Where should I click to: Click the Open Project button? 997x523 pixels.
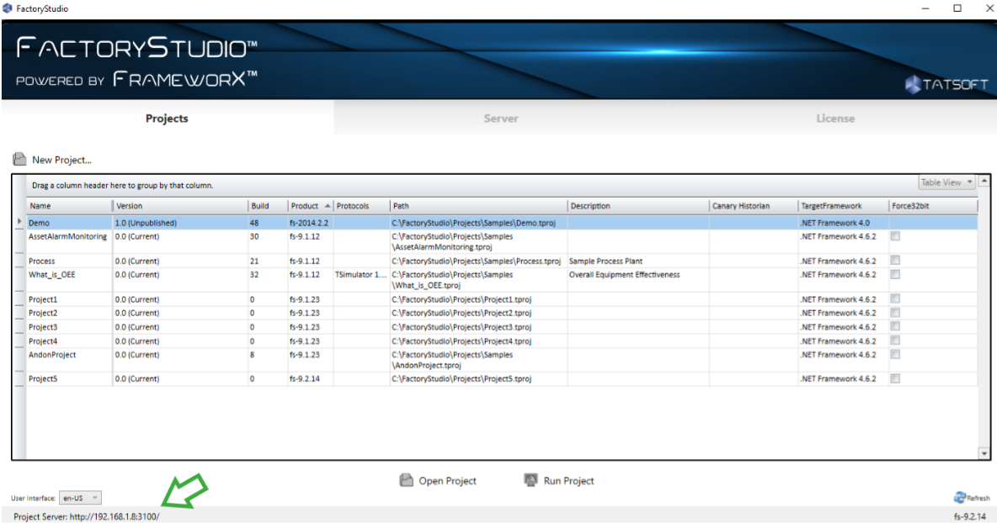[x=438, y=480]
